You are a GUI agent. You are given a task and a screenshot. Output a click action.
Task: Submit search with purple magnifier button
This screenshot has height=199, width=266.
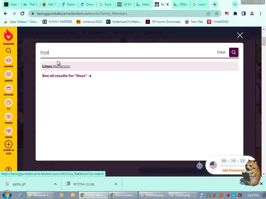point(234,52)
